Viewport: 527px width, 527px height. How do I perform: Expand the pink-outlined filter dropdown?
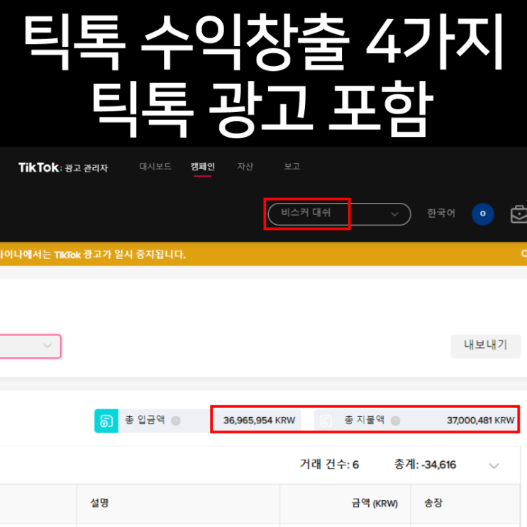tap(30, 346)
